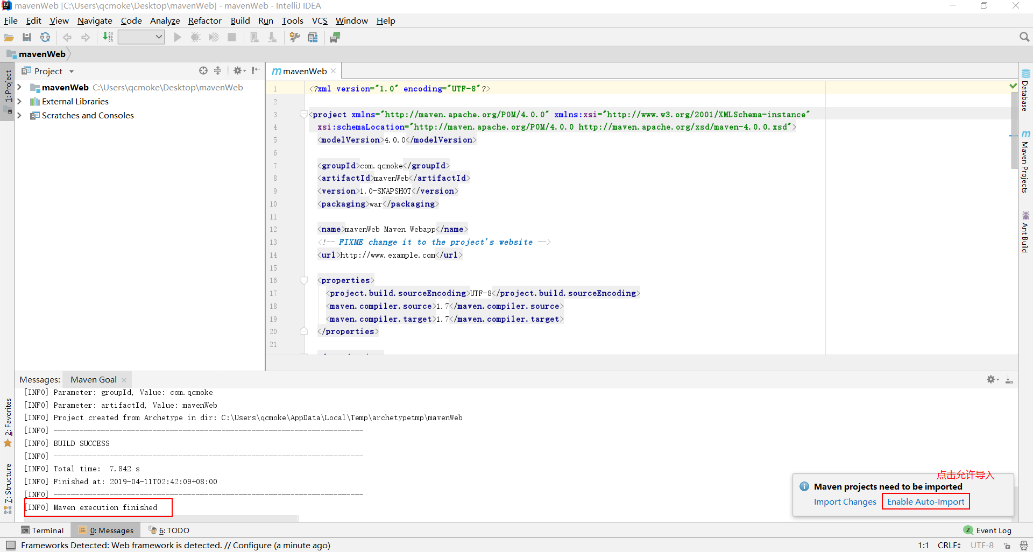Viewport: 1033px width, 552px height.
Task: Open the Refactor menu
Action: point(204,20)
